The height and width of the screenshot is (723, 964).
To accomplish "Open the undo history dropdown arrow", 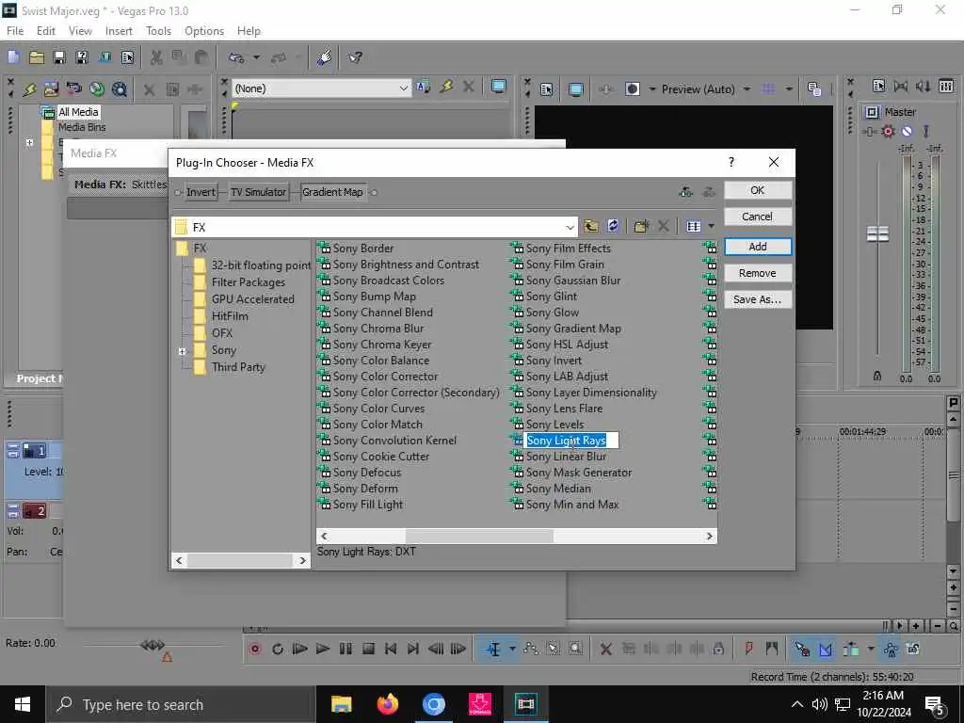I will point(256,57).
